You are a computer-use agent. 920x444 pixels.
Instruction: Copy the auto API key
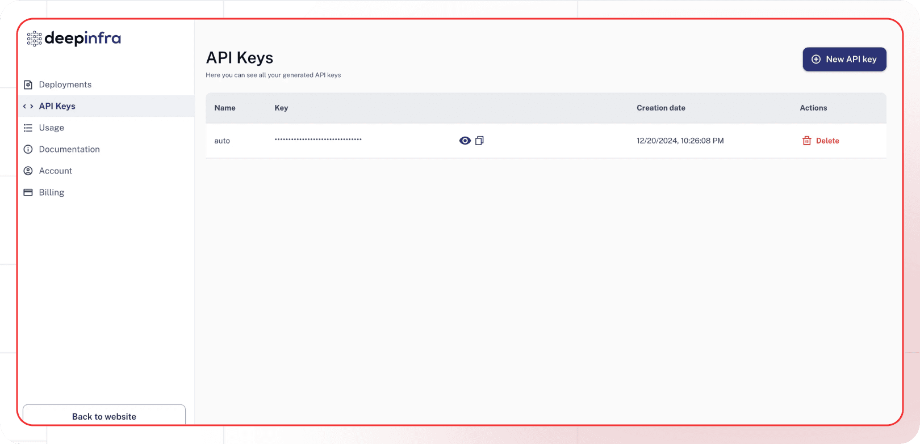(479, 141)
